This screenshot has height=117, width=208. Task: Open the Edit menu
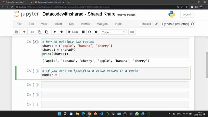click(x=31, y=24)
